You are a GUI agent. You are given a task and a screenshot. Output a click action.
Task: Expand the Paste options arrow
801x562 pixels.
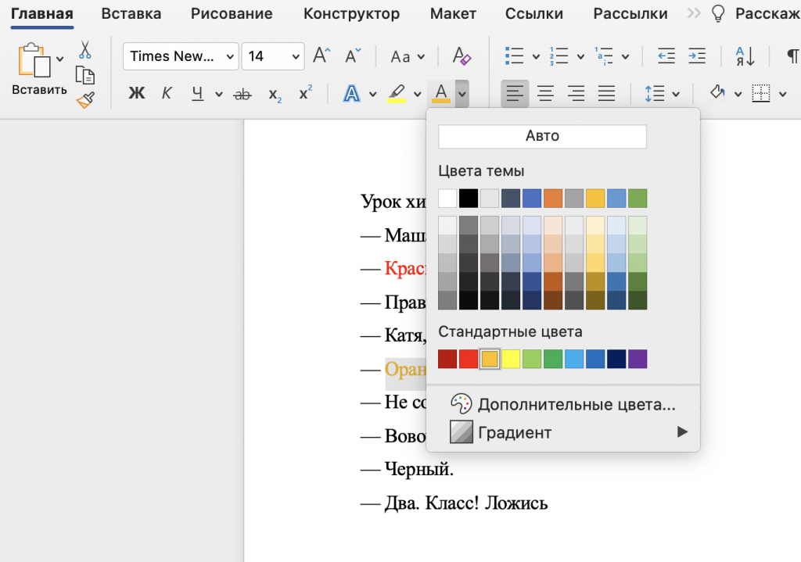coord(59,59)
